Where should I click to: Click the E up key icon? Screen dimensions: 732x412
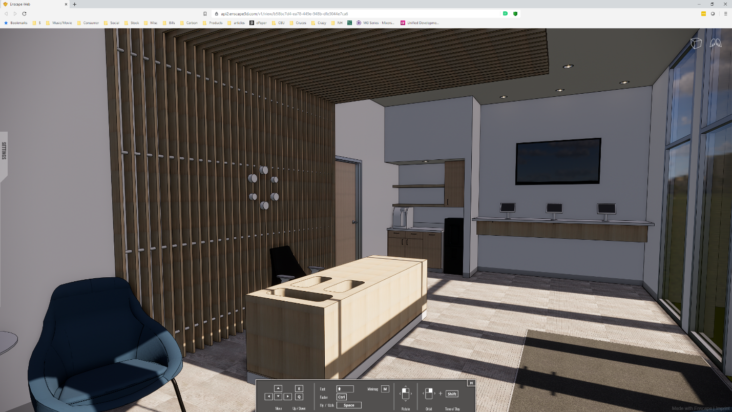click(299, 388)
